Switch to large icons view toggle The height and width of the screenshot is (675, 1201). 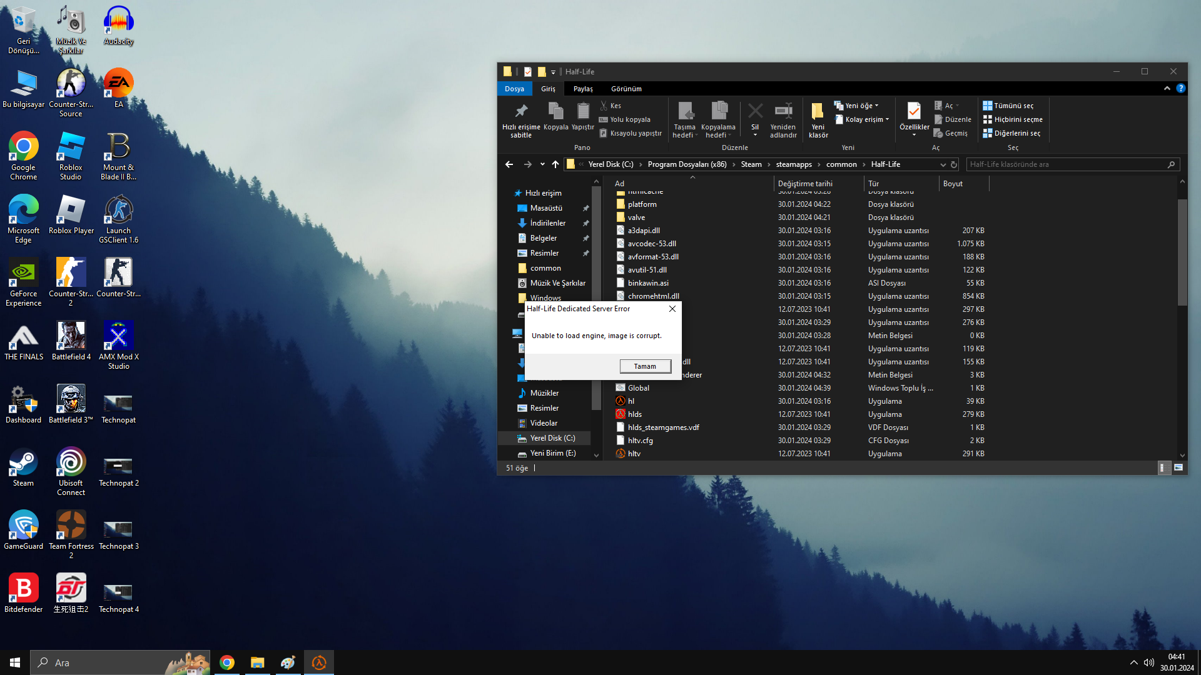(x=1178, y=467)
